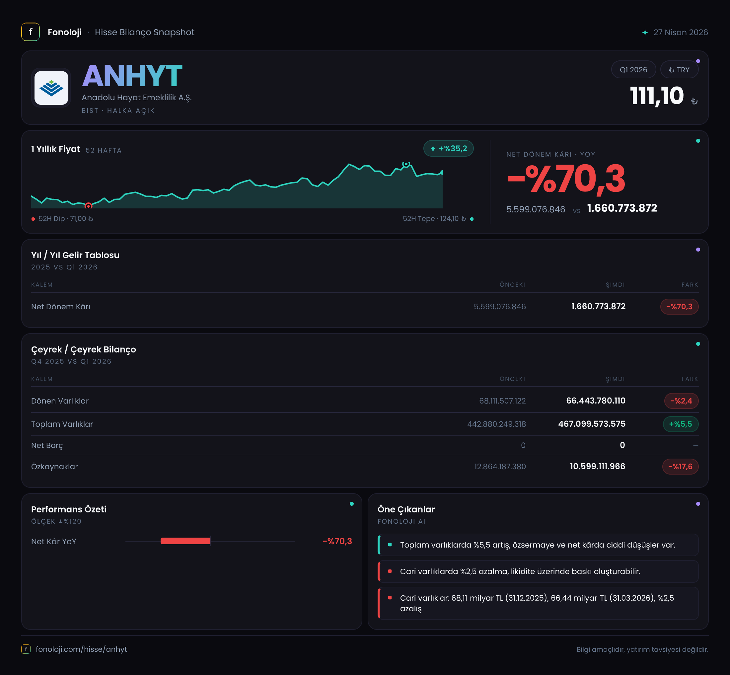Click the ANHYT ticker title
This screenshot has height=675, width=730.
[x=132, y=76]
